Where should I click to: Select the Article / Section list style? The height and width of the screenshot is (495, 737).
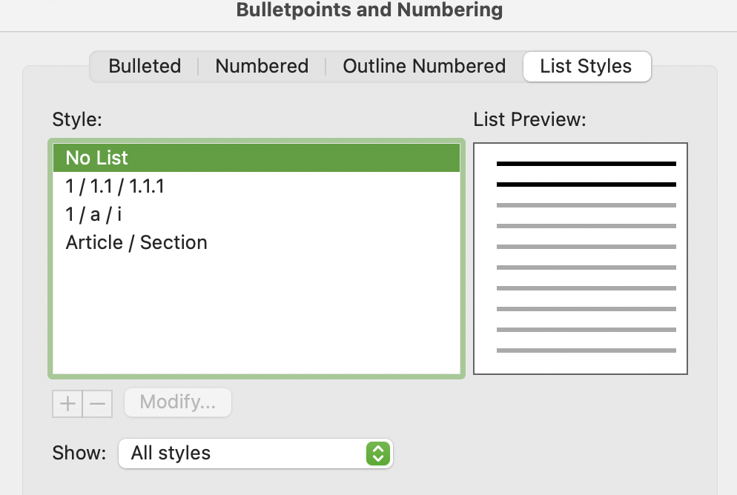[x=256, y=242]
